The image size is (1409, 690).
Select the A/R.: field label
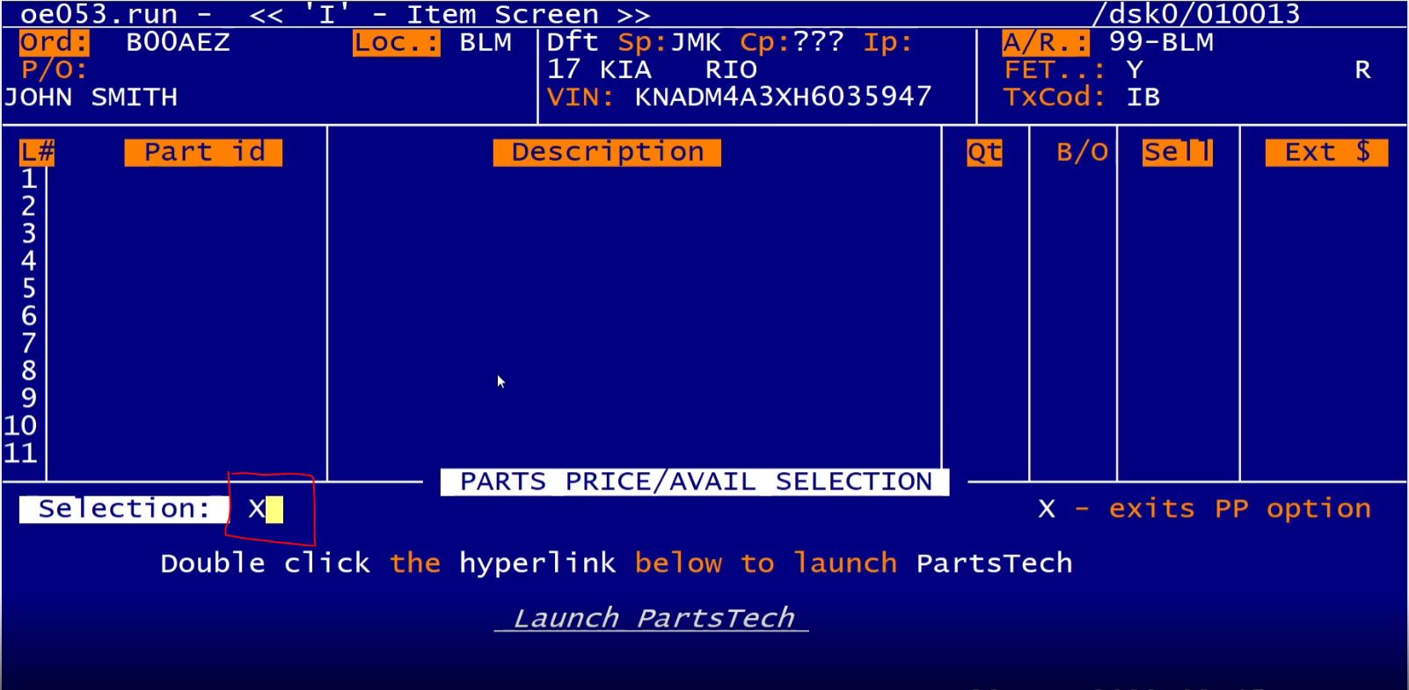click(x=1045, y=42)
